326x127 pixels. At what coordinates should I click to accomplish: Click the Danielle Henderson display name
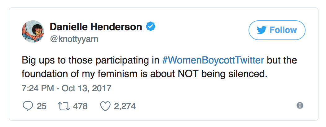coord(96,27)
